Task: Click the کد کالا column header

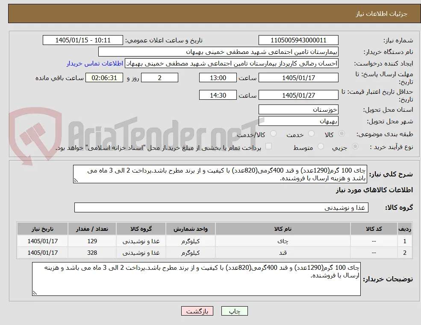Action: (x=374, y=229)
